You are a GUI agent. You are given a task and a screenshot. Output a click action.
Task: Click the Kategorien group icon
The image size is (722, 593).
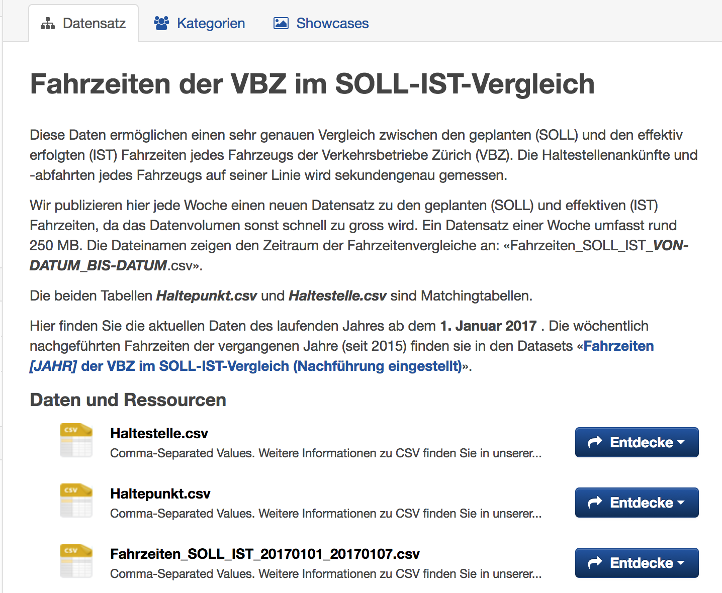[161, 23]
